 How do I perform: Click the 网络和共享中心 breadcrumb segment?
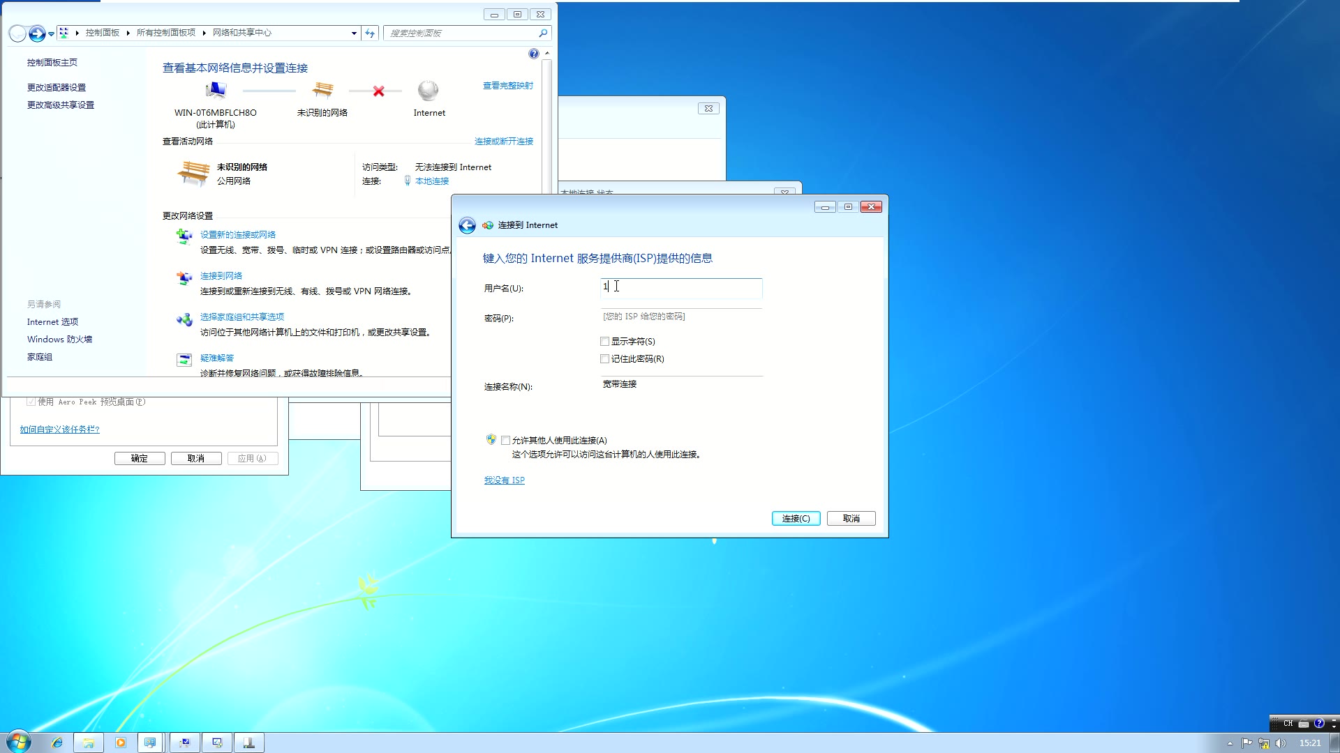tap(242, 33)
